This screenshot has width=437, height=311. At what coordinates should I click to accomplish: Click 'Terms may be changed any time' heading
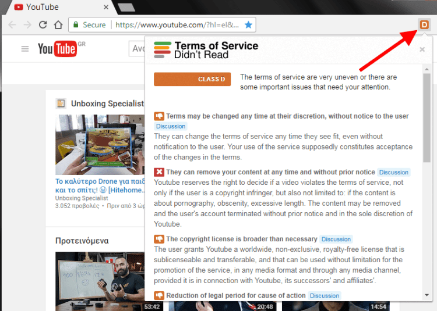pyautogui.click(x=287, y=116)
